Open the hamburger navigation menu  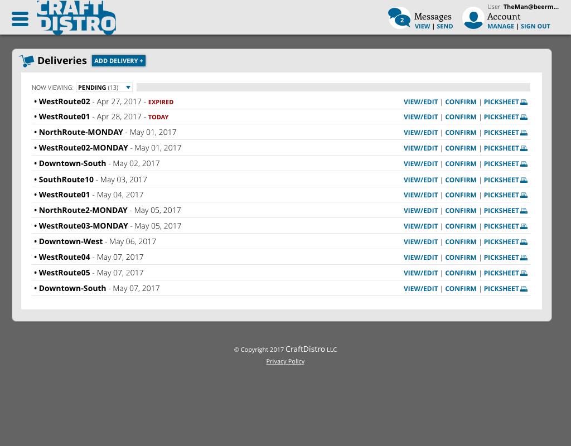tap(20, 19)
